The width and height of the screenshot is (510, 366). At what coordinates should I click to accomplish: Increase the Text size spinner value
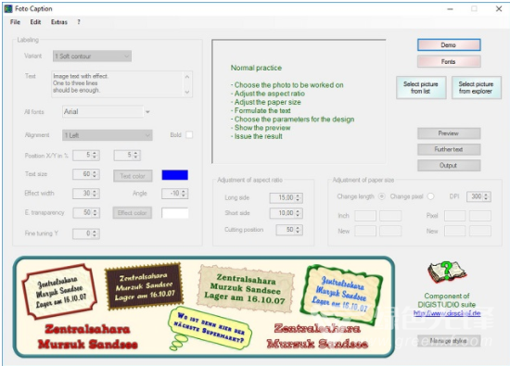[x=95, y=172]
